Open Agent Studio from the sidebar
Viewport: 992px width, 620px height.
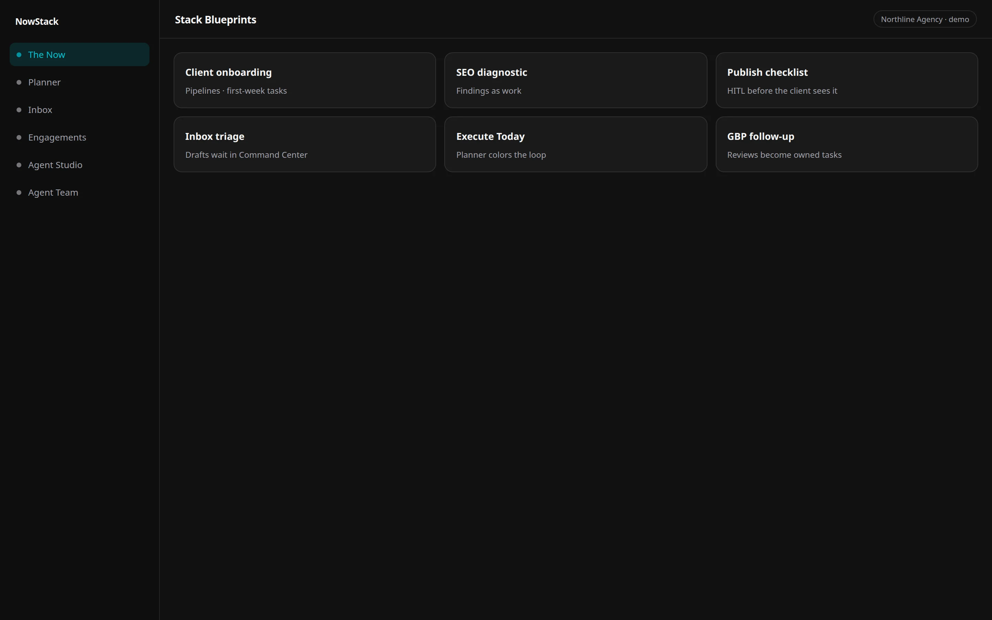pos(80,165)
